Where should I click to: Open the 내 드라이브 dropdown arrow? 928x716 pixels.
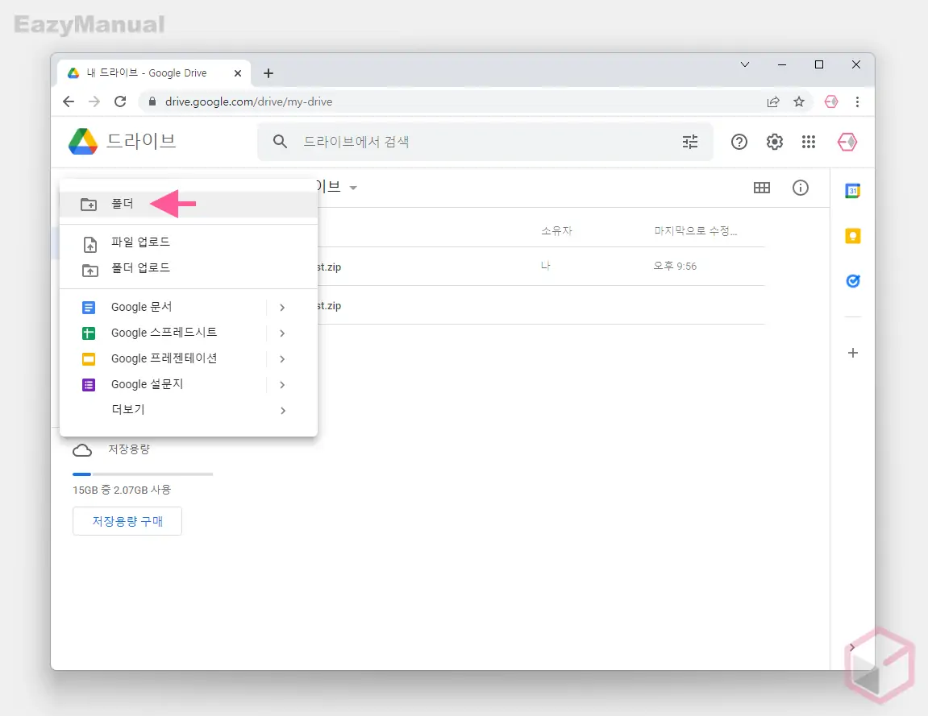(x=353, y=187)
